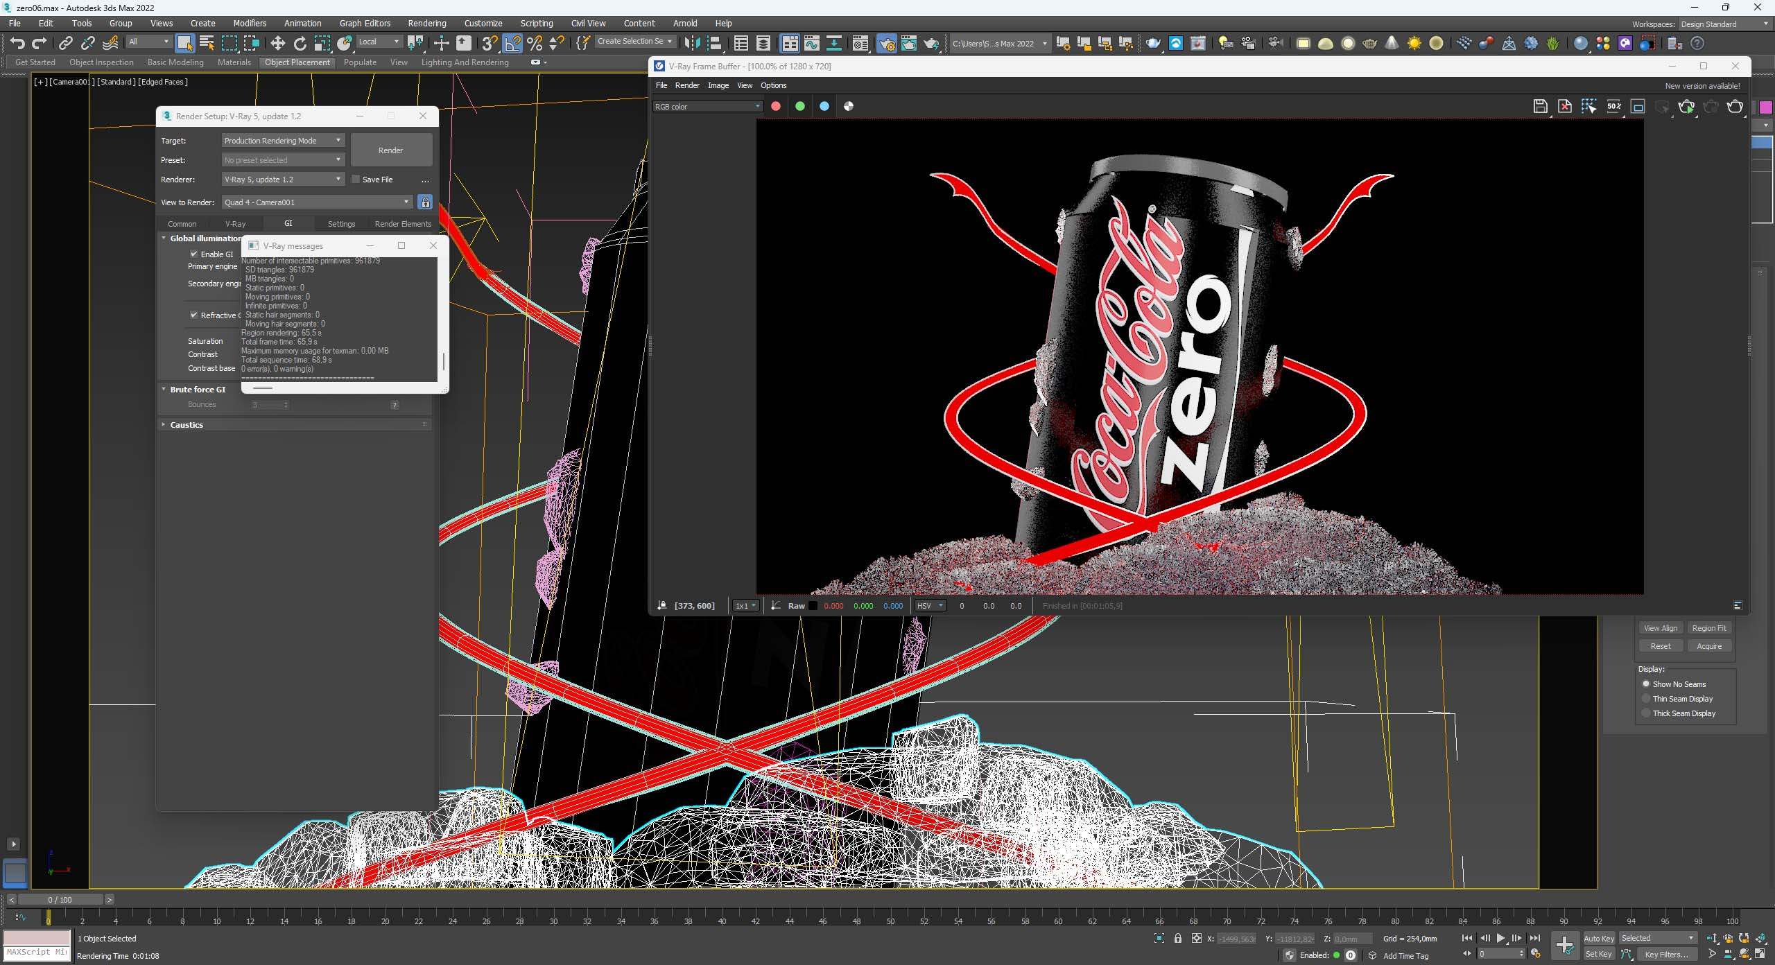Open RGB color channel dropdown

pyautogui.click(x=708, y=106)
